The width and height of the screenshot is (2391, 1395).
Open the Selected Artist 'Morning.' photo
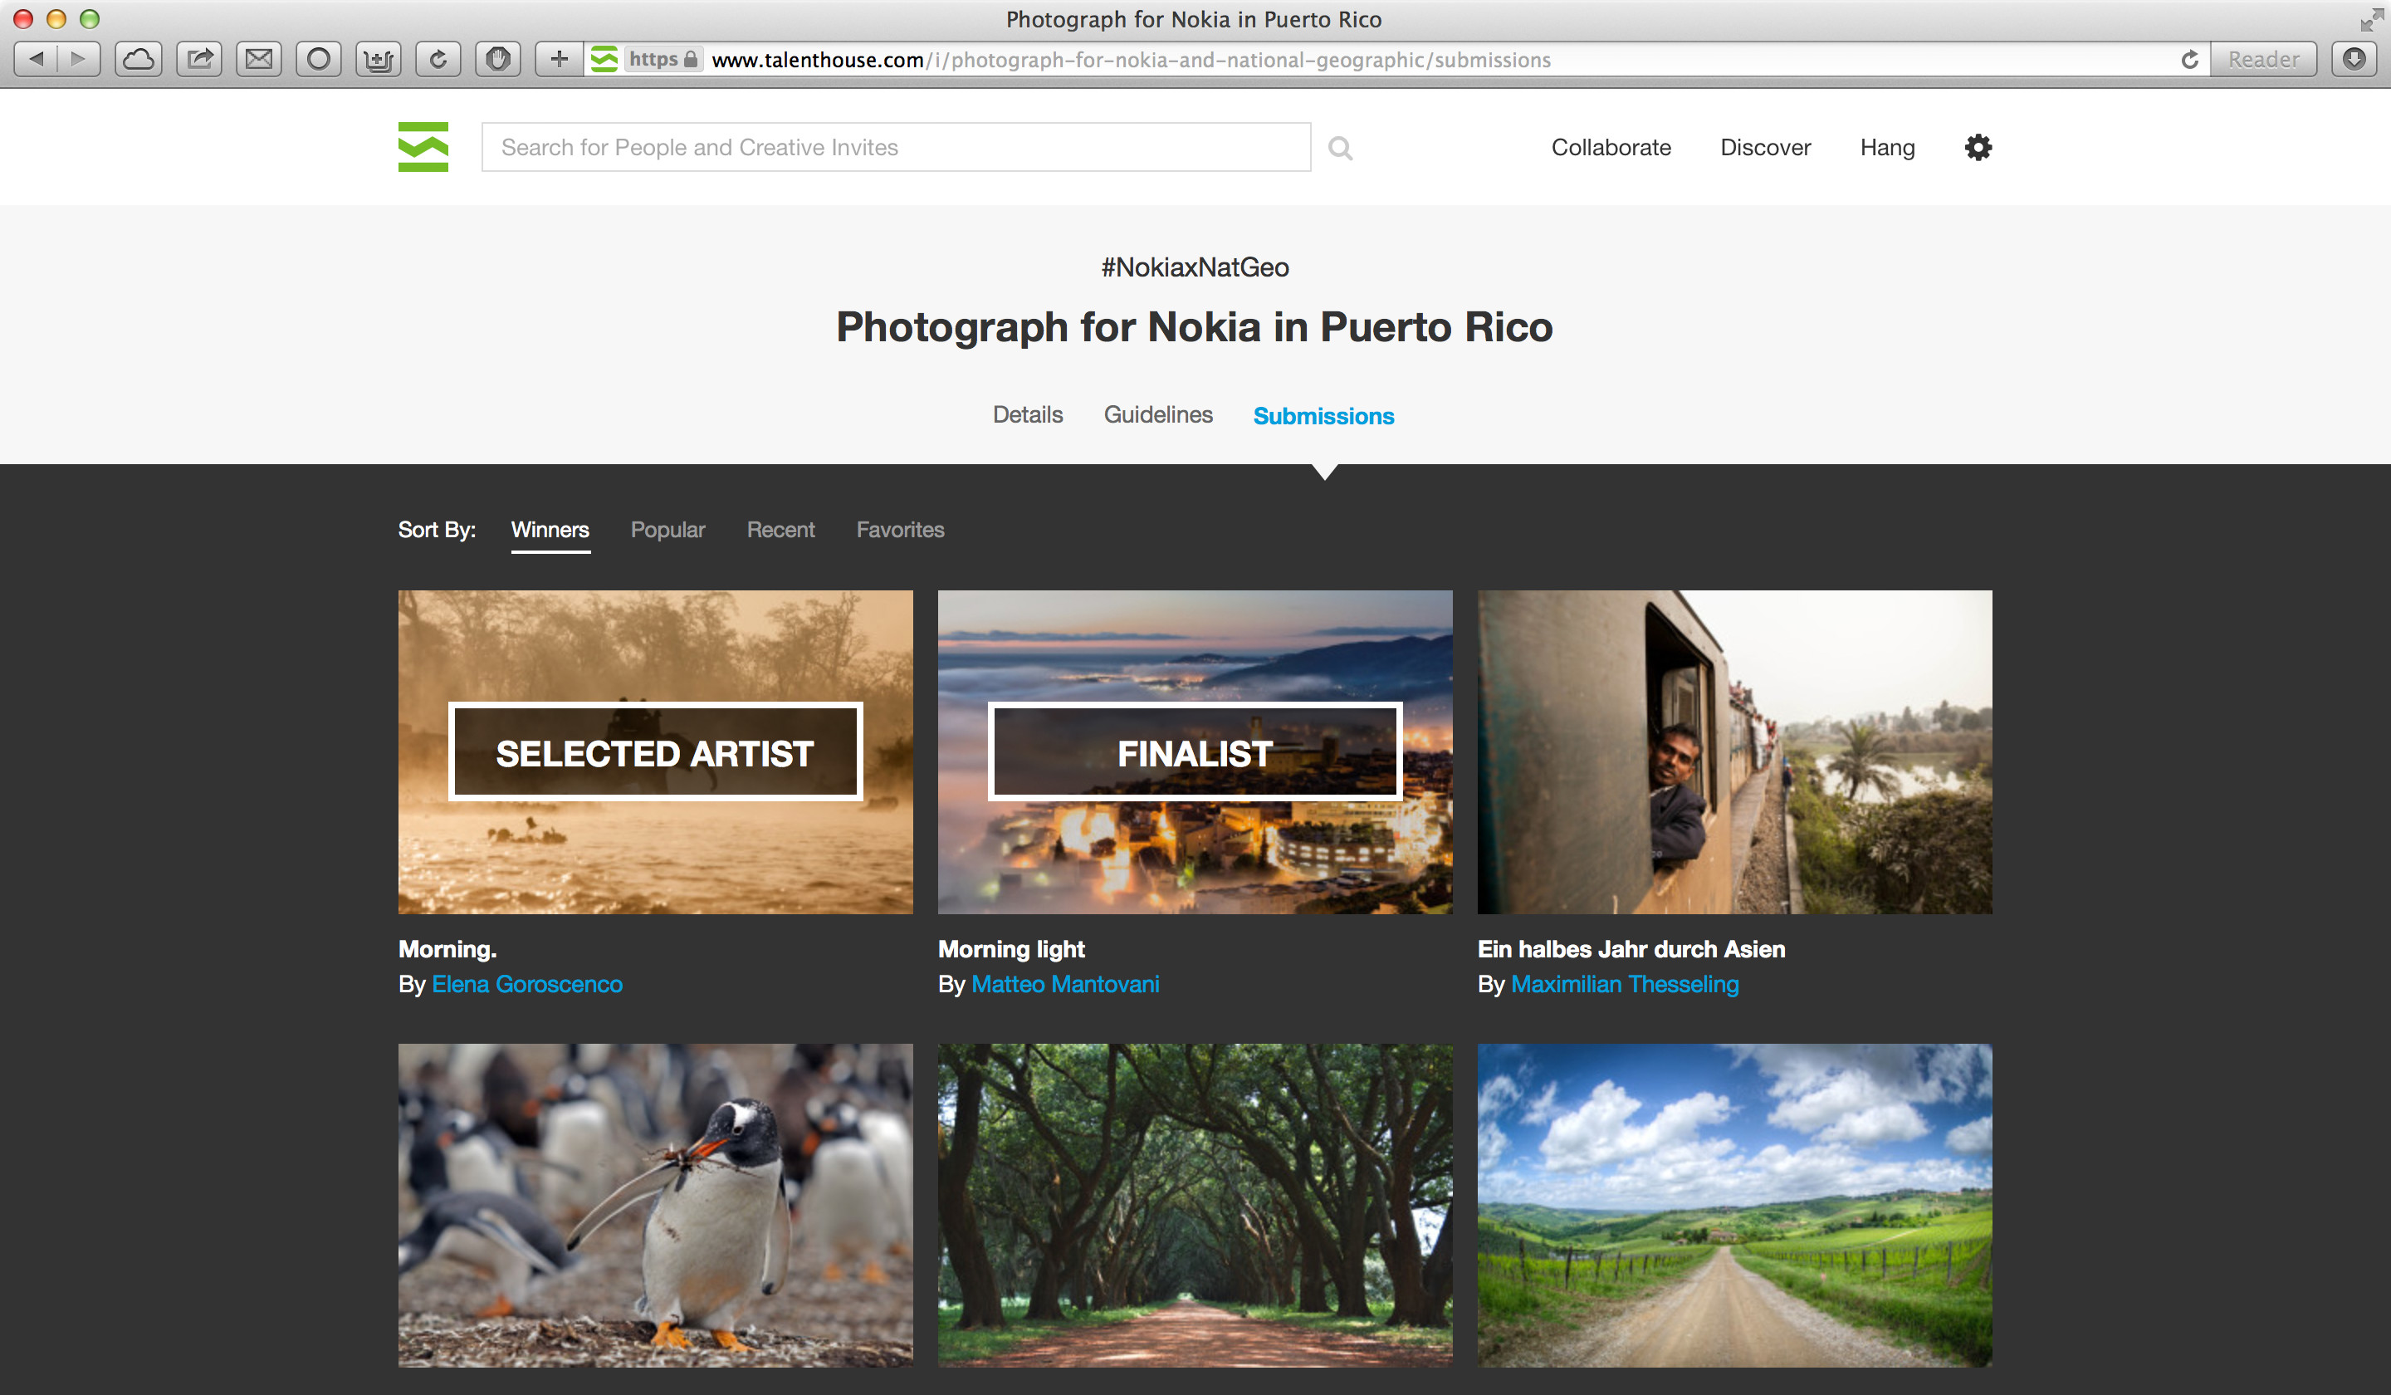tap(656, 751)
